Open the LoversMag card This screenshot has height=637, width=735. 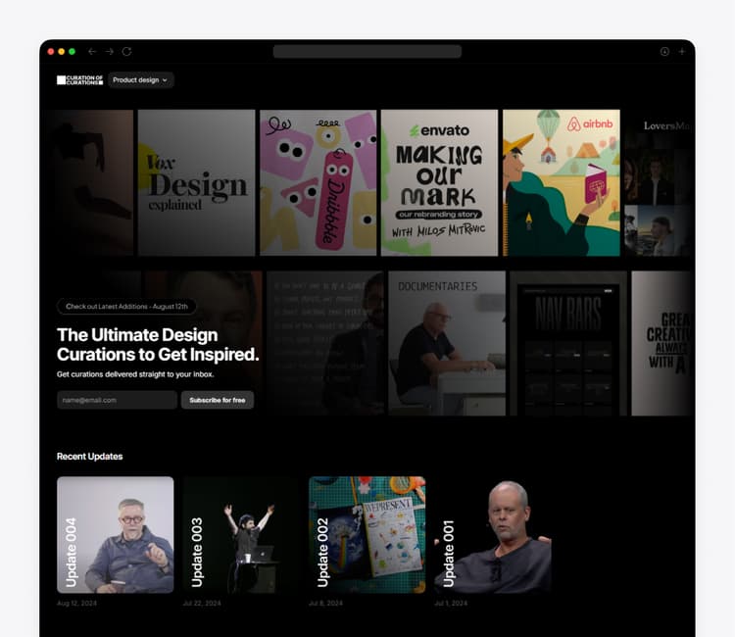[x=660, y=183]
